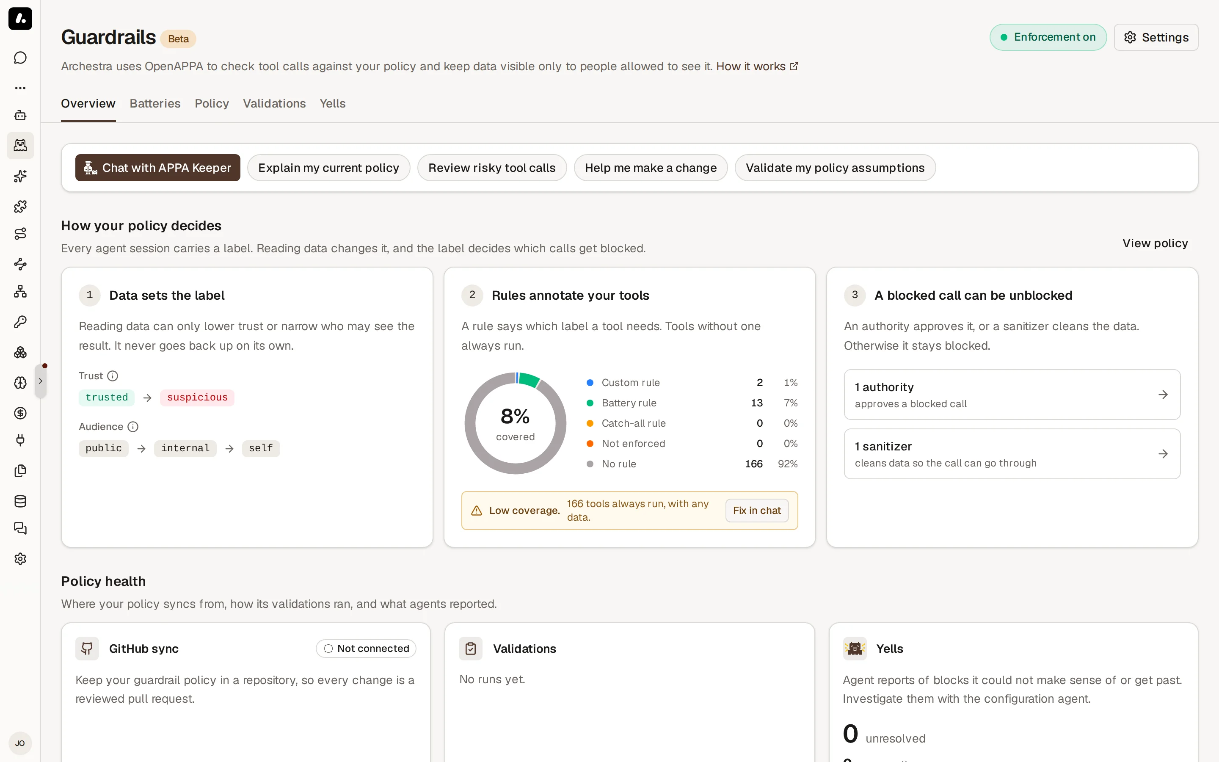The width and height of the screenshot is (1219, 762).
Task: Open the branching nodes icon in the sidebar
Action: [20, 264]
